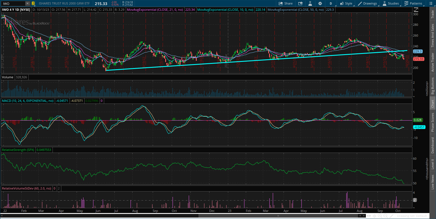This screenshot has width=436, height=219.
Task: Open the Patterns dropdown menu
Action: pyautogui.click(x=413, y=3)
